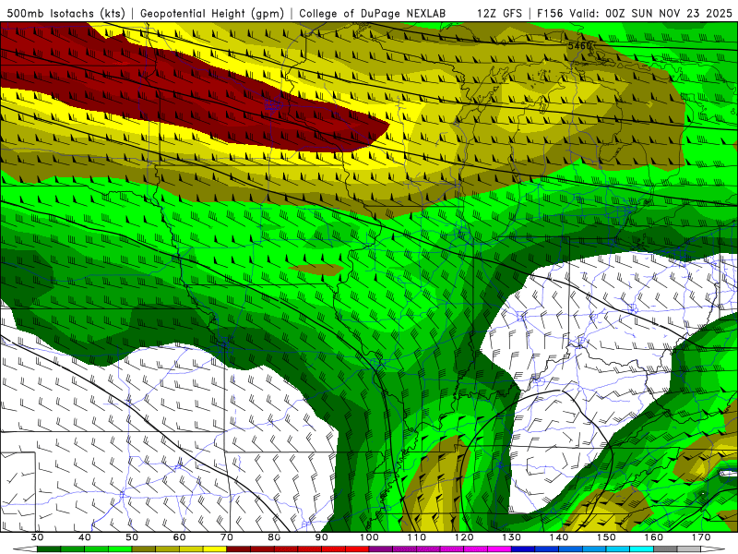Click the 110 knot legend label

417,537
